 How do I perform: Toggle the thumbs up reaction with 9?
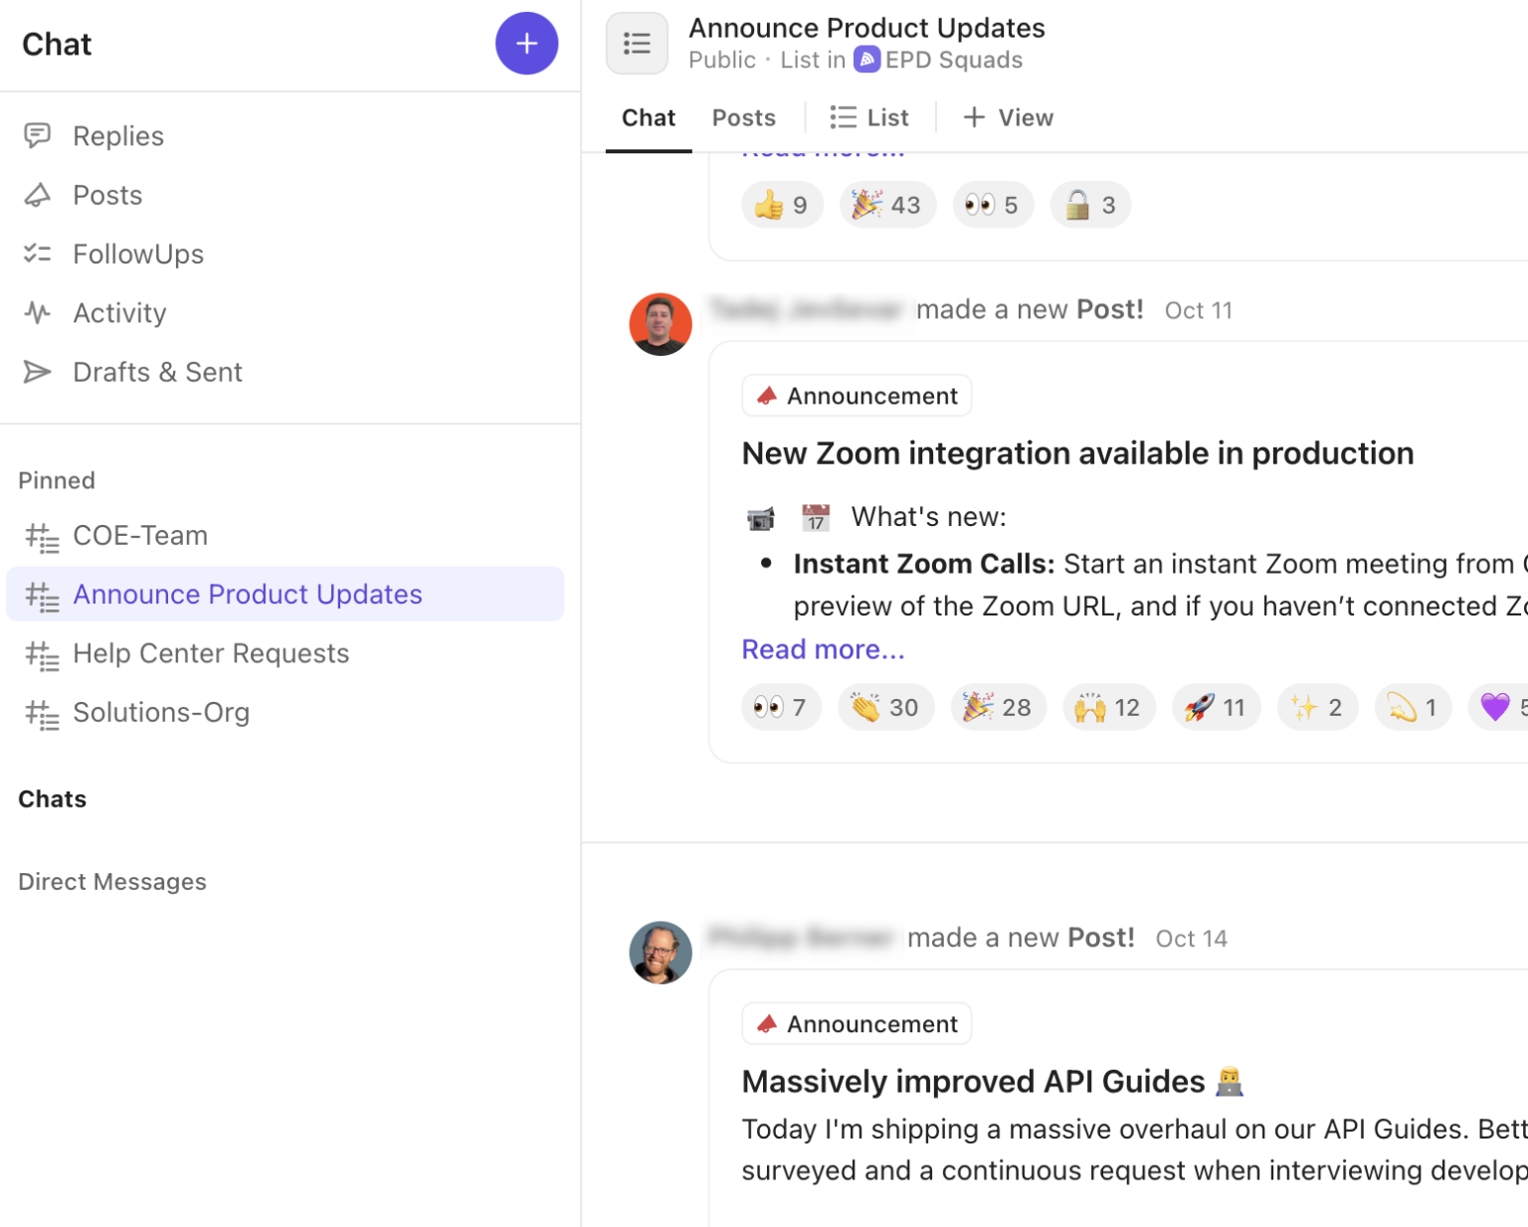tap(782, 206)
